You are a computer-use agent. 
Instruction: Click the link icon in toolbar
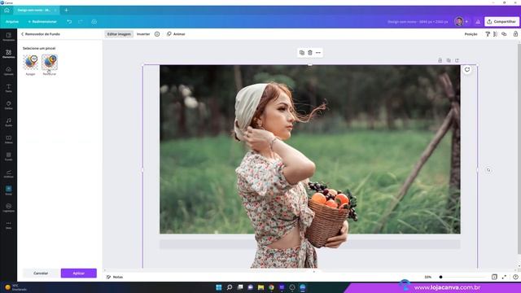[x=504, y=34]
